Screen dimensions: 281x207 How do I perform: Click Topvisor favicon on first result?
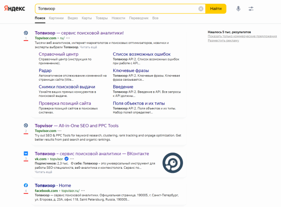[26, 33]
